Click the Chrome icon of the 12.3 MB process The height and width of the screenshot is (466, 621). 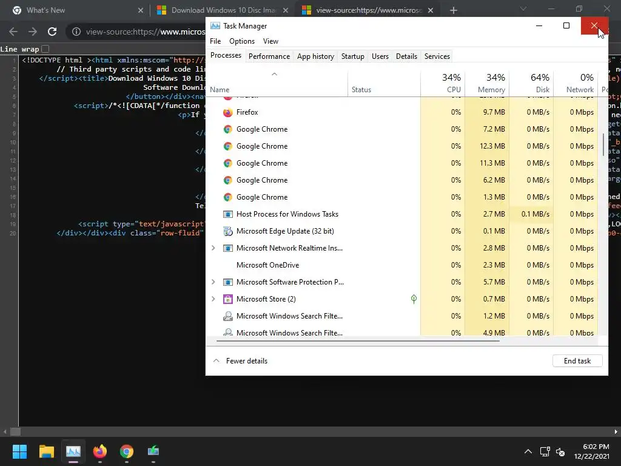coord(228,146)
